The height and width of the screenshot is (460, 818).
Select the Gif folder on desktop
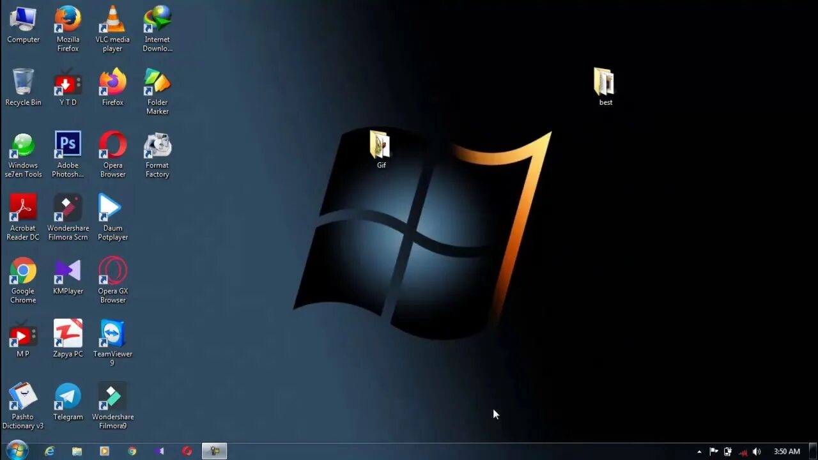[380, 150]
